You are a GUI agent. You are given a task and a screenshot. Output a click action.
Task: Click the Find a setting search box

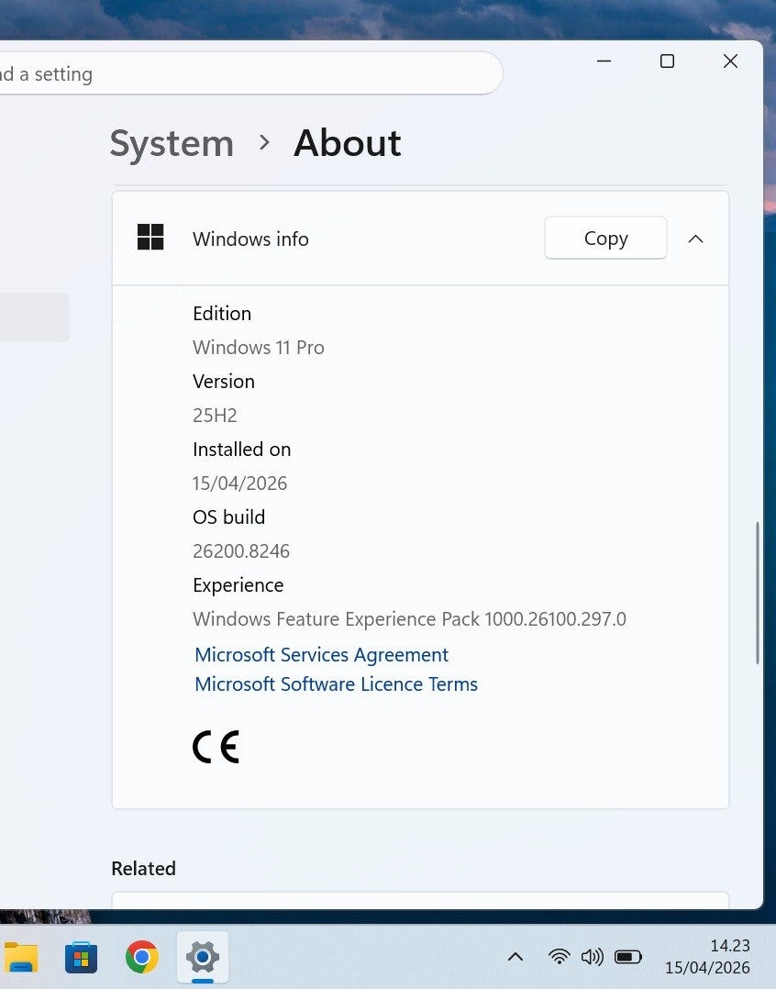coord(248,73)
